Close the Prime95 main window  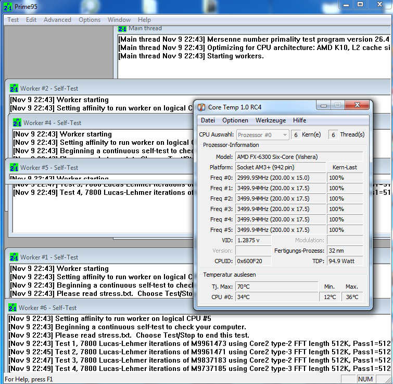(x=379, y=5)
